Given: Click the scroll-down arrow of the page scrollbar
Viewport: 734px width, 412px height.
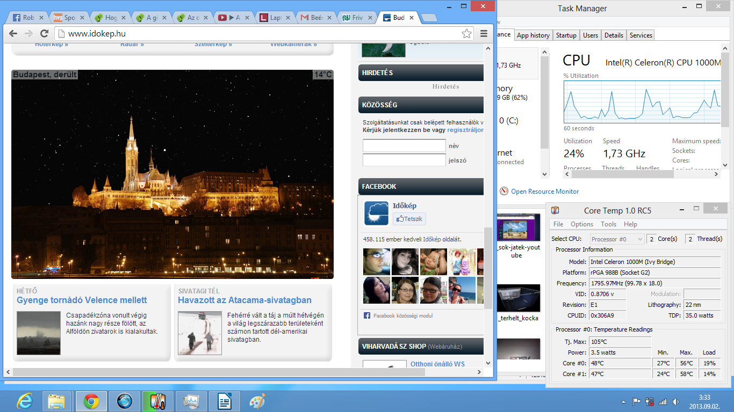Looking at the screenshot, I should [488, 363].
